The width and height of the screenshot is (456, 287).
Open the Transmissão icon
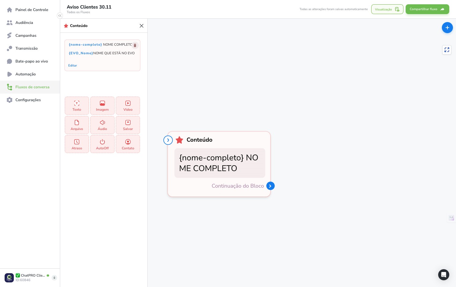click(x=10, y=48)
